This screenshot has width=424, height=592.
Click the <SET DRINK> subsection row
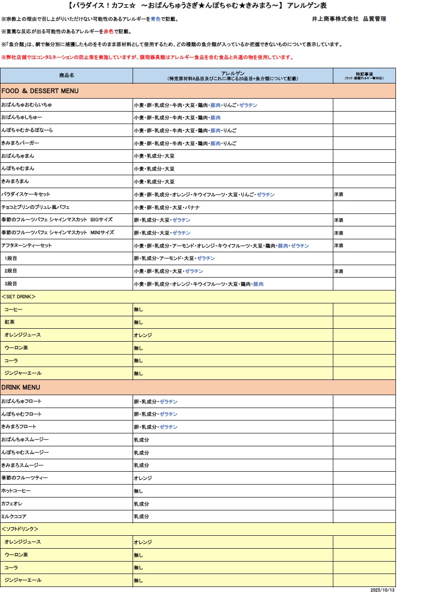[18, 296]
